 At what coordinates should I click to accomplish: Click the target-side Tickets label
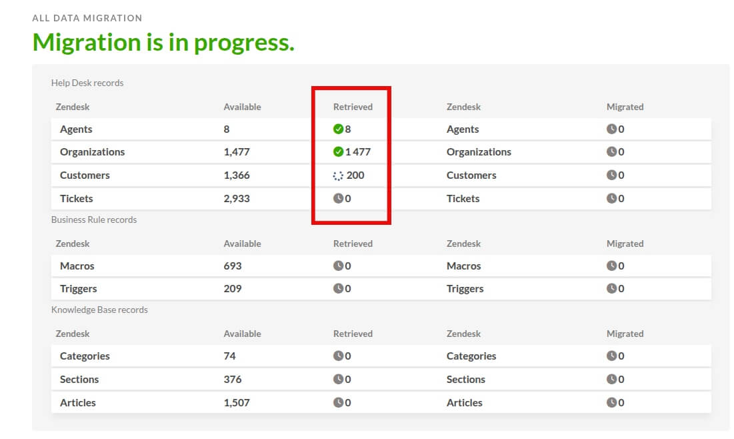coord(463,198)
